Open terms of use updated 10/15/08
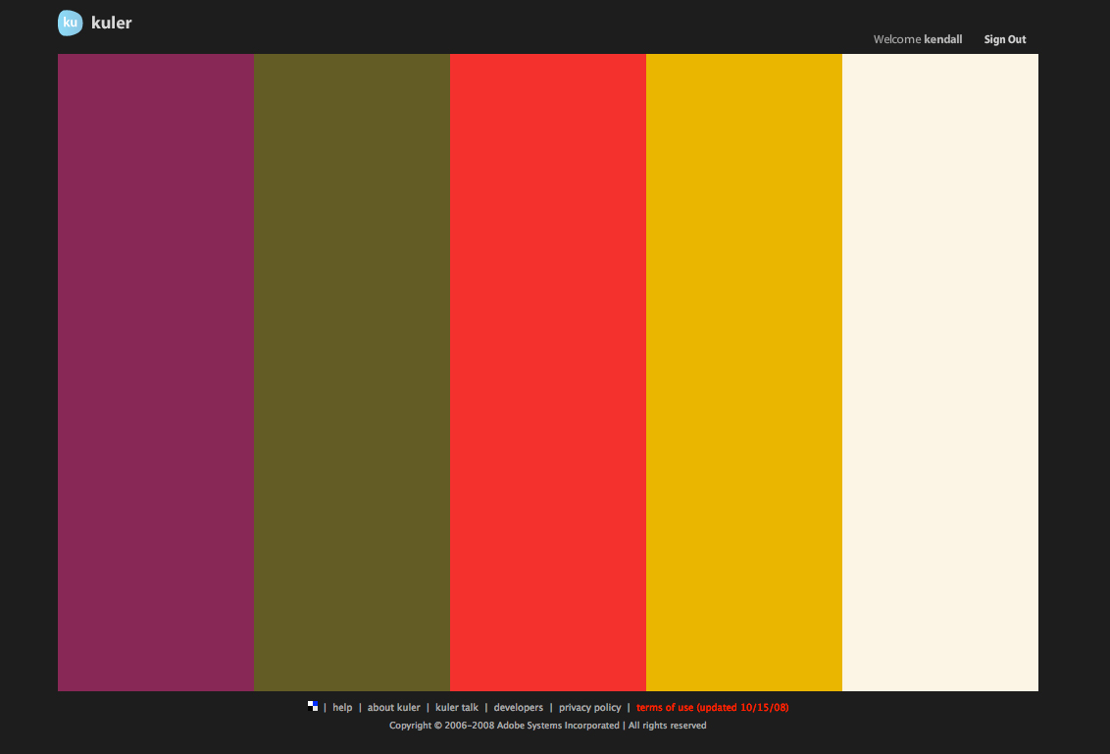This screenshot has width=1110, height=754. (712, 707)
